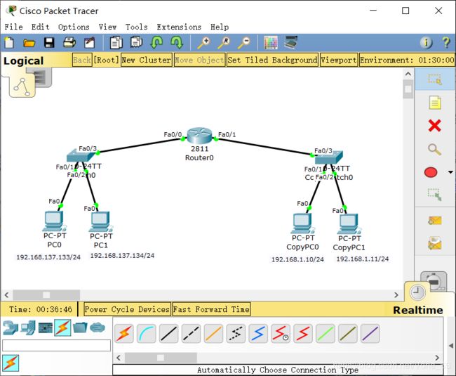Open a file with the folder icon
Screen dimensions: 456x376
pos(29,43)
